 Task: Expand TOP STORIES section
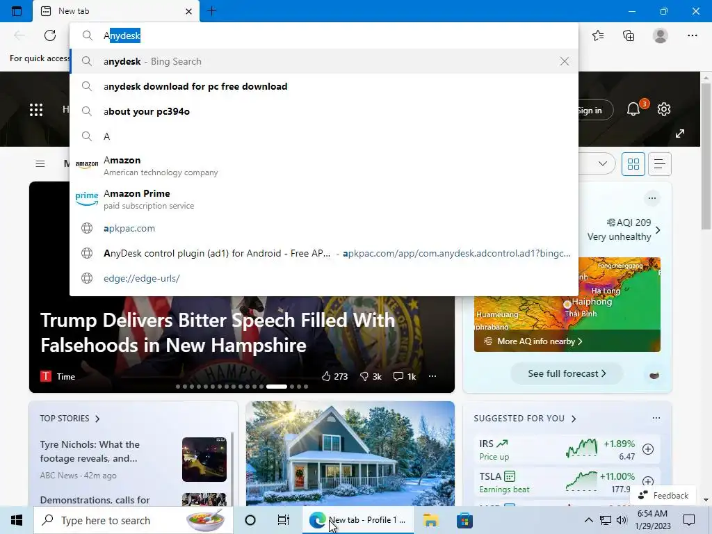coord(70,418)
